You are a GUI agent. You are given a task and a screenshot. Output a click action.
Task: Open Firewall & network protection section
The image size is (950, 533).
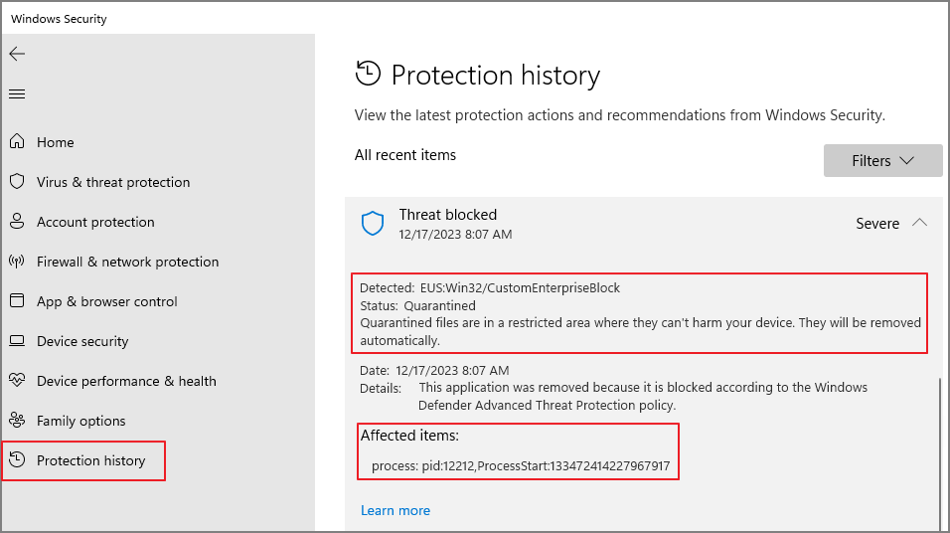(x=127, y=262)
